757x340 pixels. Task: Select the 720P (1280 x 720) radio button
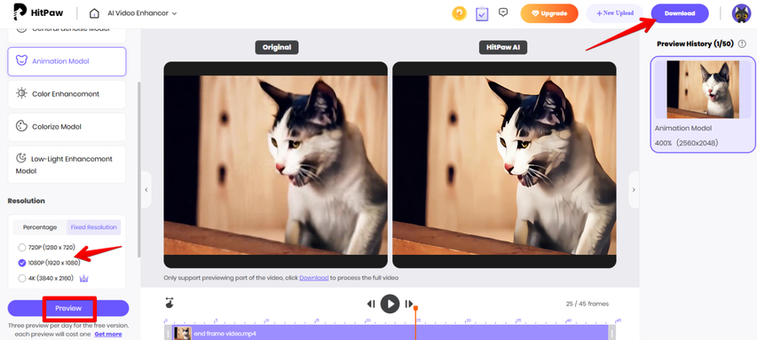pos(21,248)
